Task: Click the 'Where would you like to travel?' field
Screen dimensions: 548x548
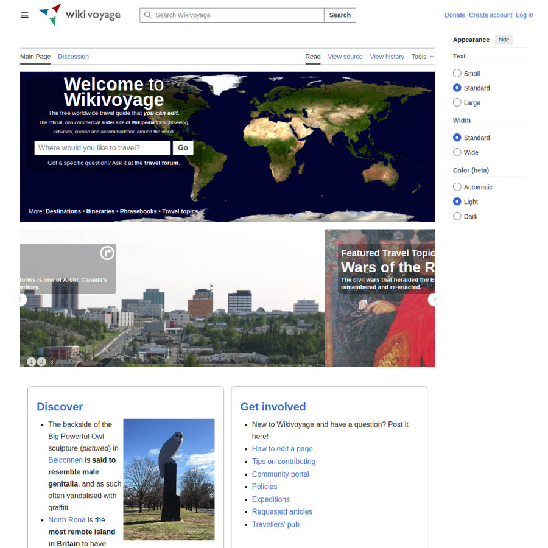Action: coord(102,148)
